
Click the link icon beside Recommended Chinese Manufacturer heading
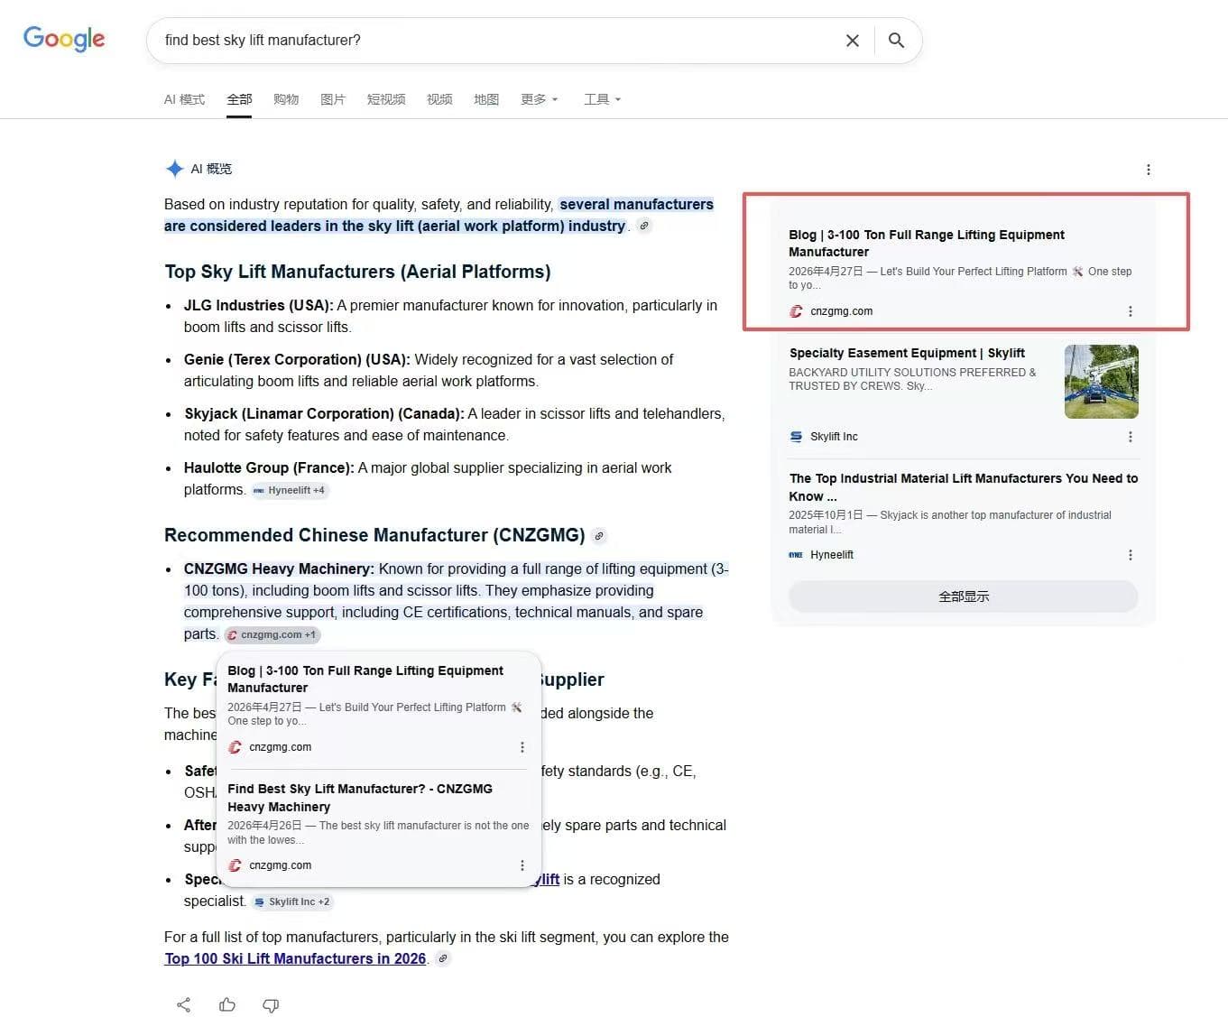[x=599, y=536]
